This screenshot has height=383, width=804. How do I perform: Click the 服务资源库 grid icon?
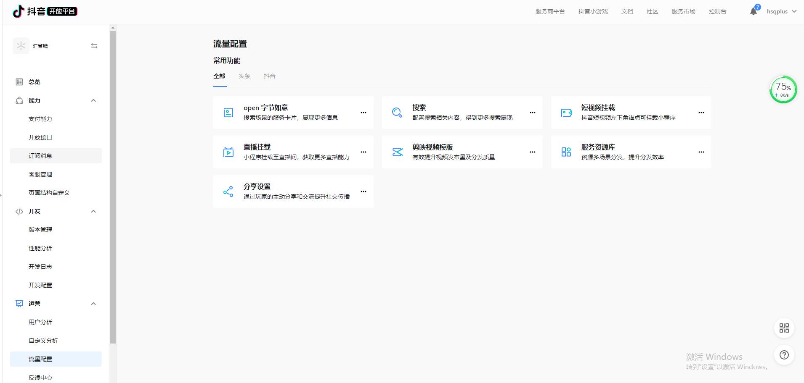point(566,152)
